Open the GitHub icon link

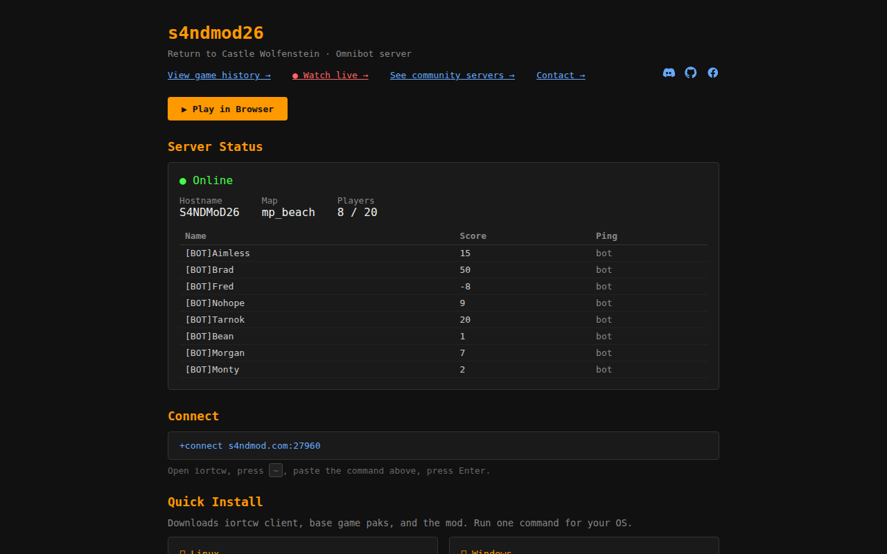coord(691,73)
